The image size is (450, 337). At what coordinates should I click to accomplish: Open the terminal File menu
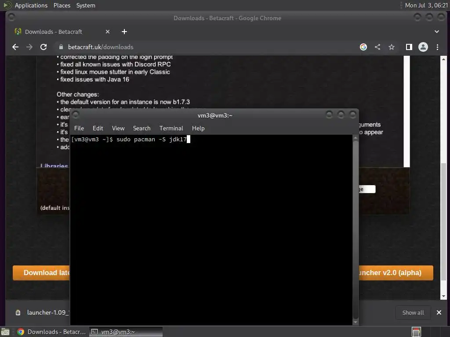tap(79, 129)
